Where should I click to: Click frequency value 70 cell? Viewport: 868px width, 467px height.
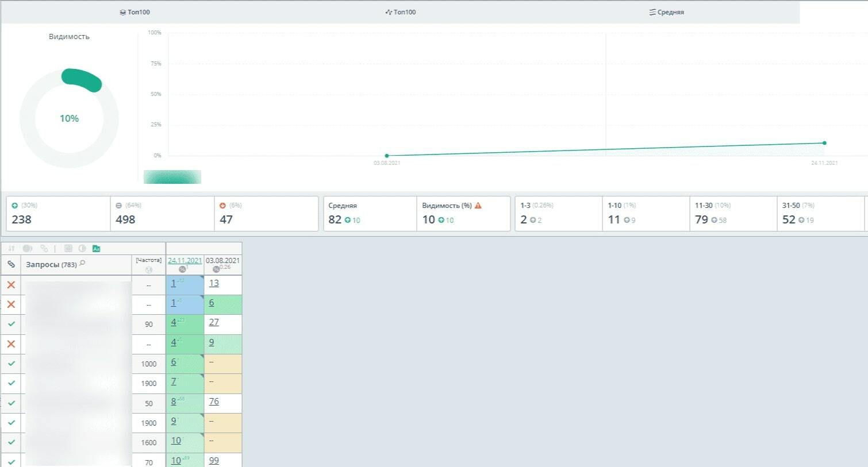point(149,461)
